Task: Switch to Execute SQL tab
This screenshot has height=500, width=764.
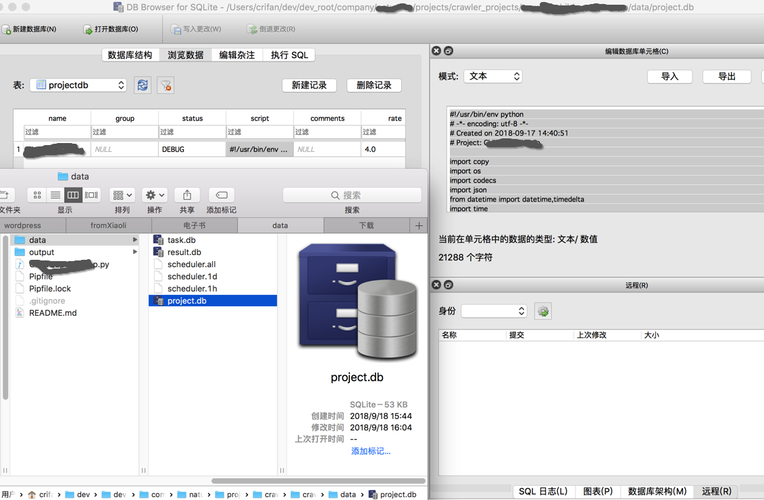Action: point(289,55)
